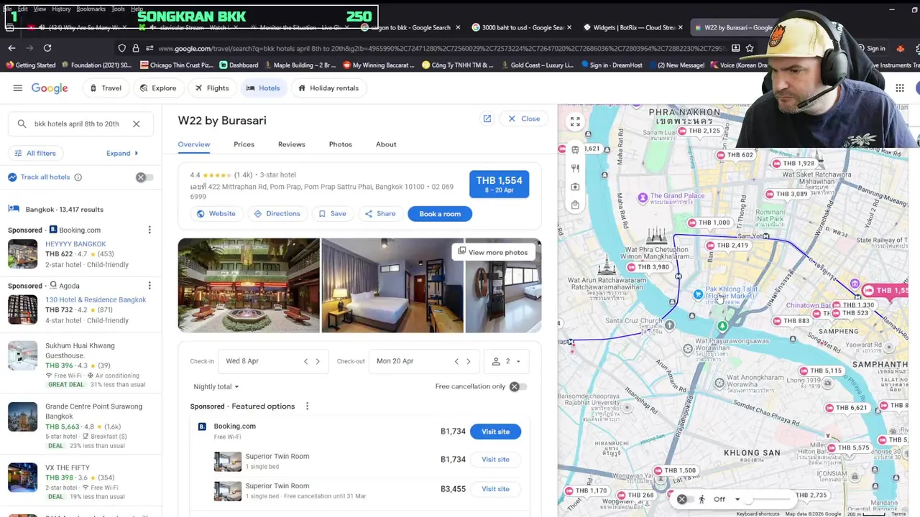Move check-in date to next day

point(318,361)
